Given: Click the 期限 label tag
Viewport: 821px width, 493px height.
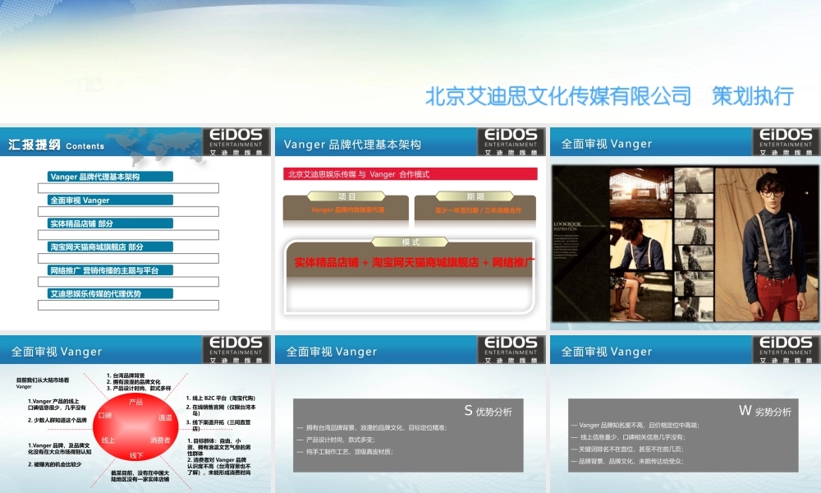Looking at the screenshot, I should click(x=475, y=196).
